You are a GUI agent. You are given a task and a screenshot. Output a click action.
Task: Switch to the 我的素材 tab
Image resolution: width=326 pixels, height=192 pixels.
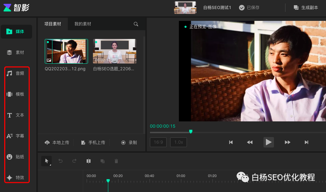coord(83,24)
